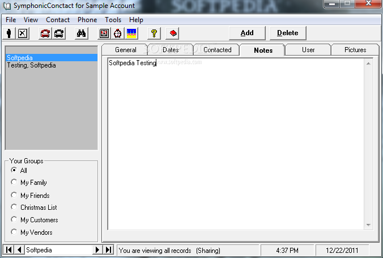Image resolution: width=383 pixels, height=258 pixels.
Task: Switch to the General tab
Action: coord(126,50)
